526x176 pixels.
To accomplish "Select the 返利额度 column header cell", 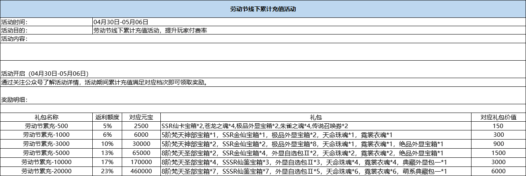I will 107,117.
